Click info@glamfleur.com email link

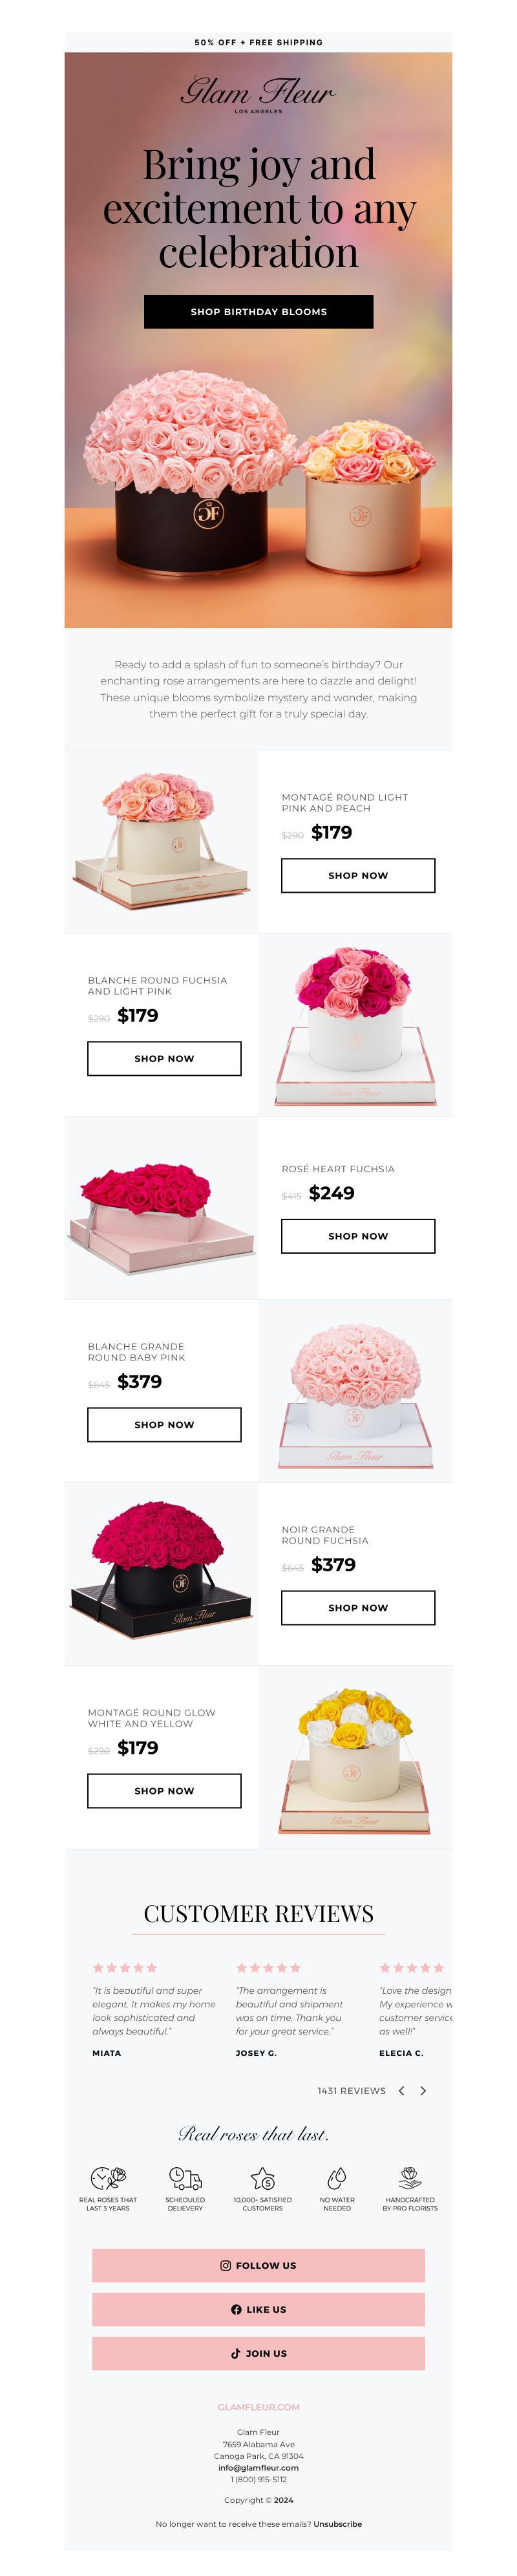pos(258,2467)
